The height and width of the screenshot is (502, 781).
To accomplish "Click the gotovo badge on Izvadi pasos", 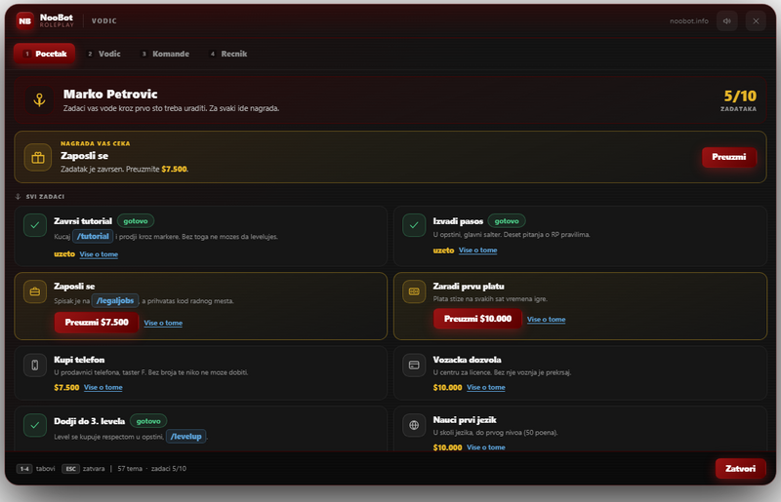I will pos(507,221).
